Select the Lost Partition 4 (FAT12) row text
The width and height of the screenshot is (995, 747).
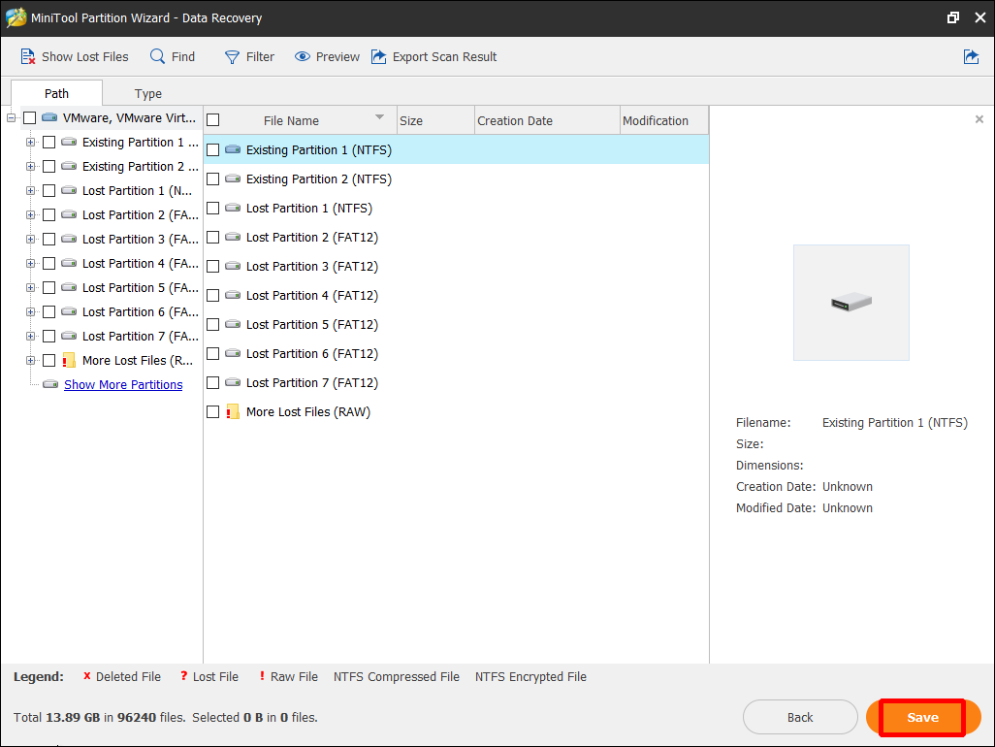point(312,295)
